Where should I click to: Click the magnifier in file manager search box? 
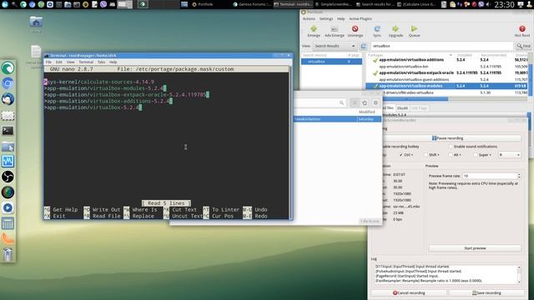click(x=341, y=102)
